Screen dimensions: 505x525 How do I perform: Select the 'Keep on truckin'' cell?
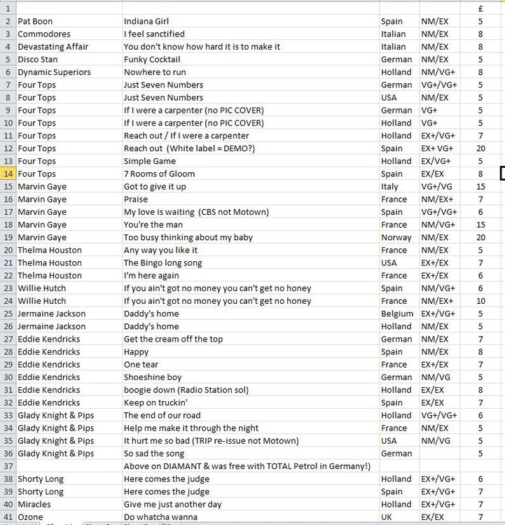(251, 402)
